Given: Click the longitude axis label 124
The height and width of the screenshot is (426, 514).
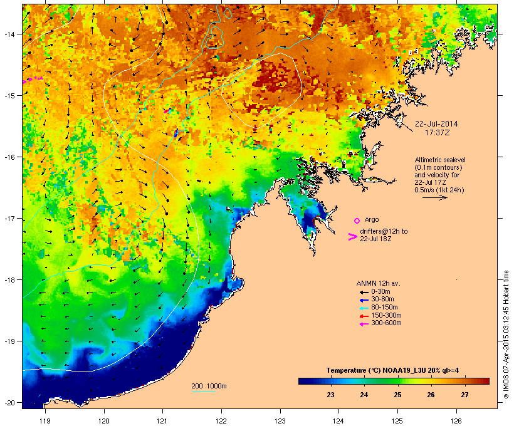Looking at the screenshot, I should [x=338, y=421].
